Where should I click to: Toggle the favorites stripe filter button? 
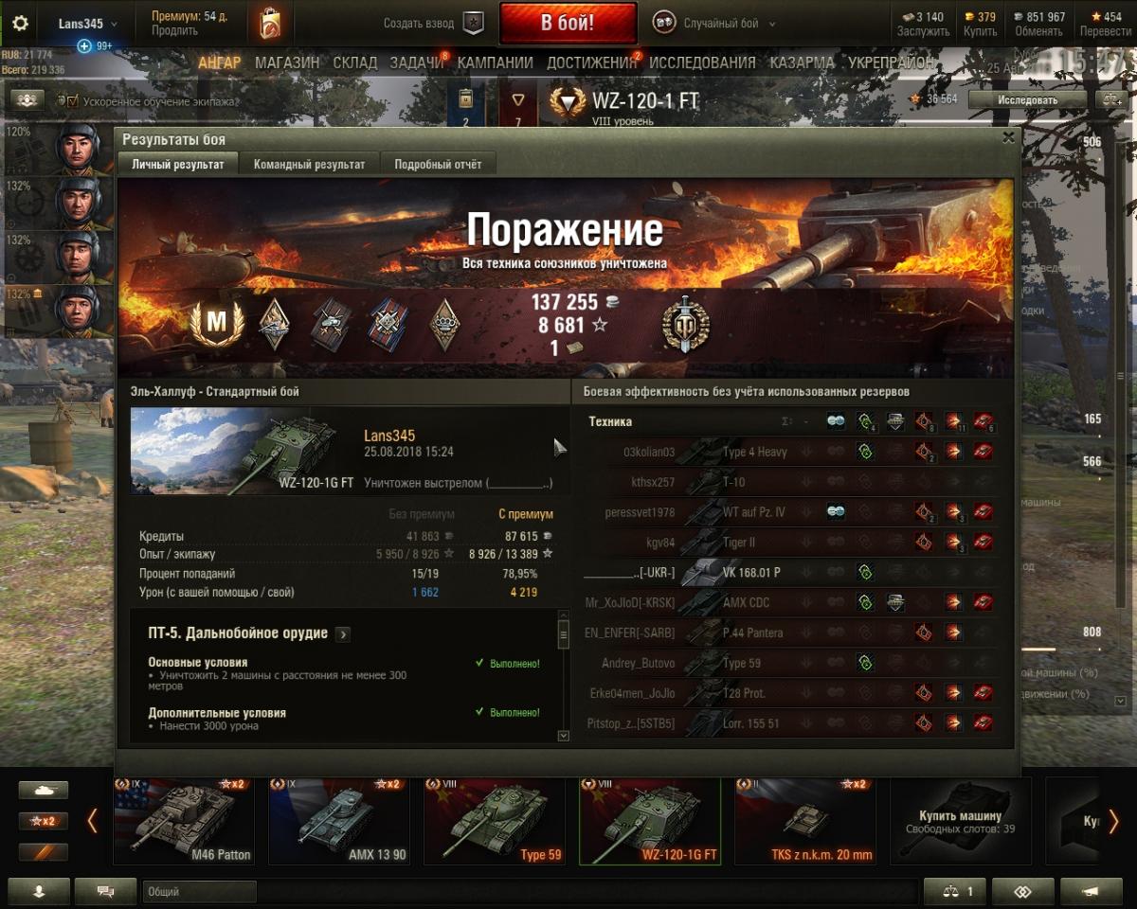pyautogui.click(x=43, y=852)
